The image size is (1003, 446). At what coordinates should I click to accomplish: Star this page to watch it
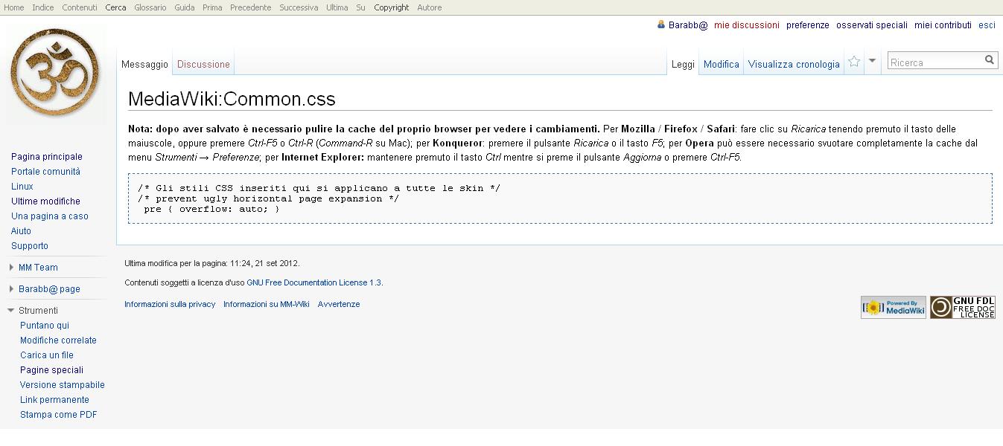[x=854, y=62]
